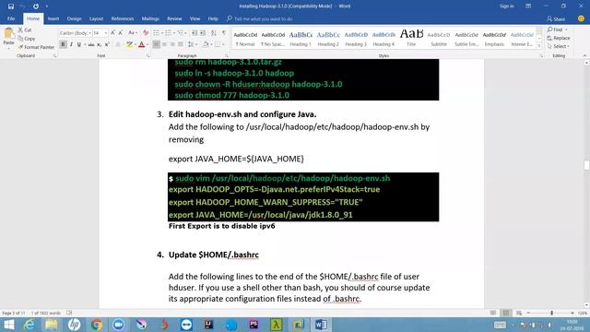Viewport: 590px width, 332px height.
Task: Click the zoom slider handle
Action: (x=551, y=313)
